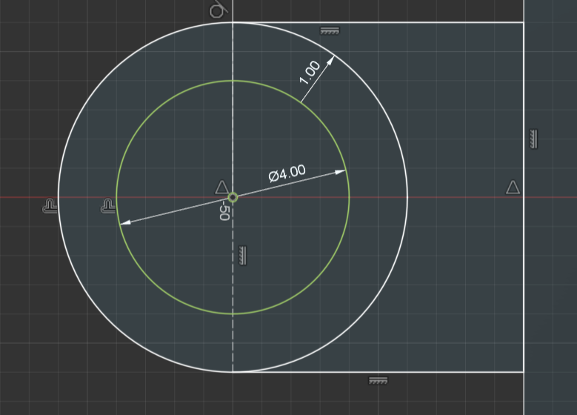
Task: Pick the circle center point
Action: click(233, 197)
